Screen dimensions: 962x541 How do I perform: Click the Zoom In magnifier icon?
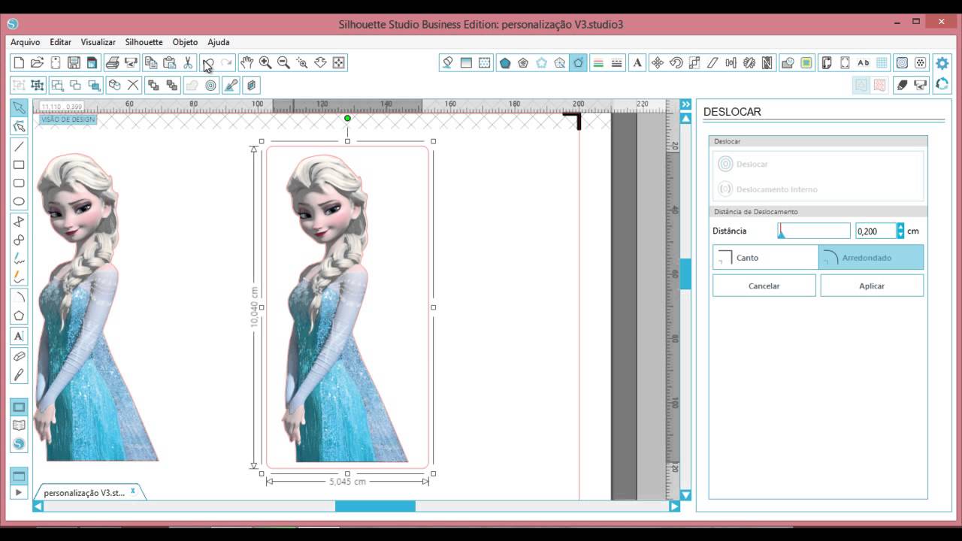[x=265, y=63]
